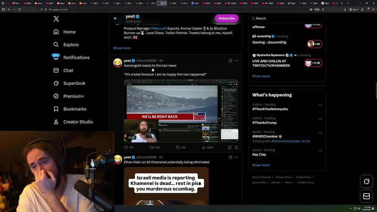The width and height of the screenshot is (377, 212).
Task: Expand bio with Show more
Action: pyautogui.click(x=122, y=48)
